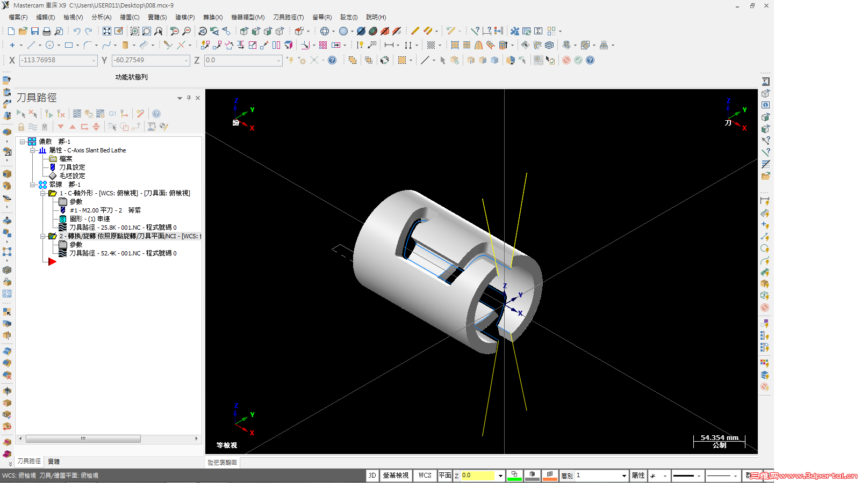Collapse operation 2 轉換/旋轉 node
868x483 pixels.
point(43,236)
